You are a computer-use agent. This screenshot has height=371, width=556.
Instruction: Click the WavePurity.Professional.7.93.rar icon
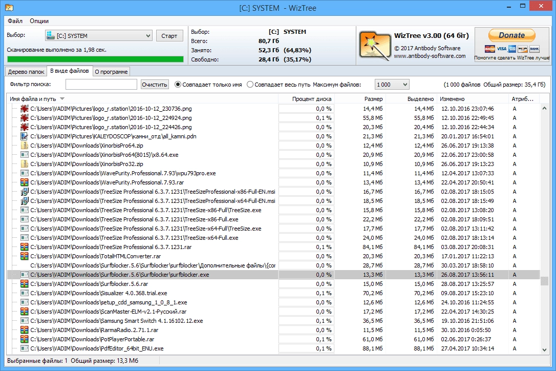click(25, 182)
